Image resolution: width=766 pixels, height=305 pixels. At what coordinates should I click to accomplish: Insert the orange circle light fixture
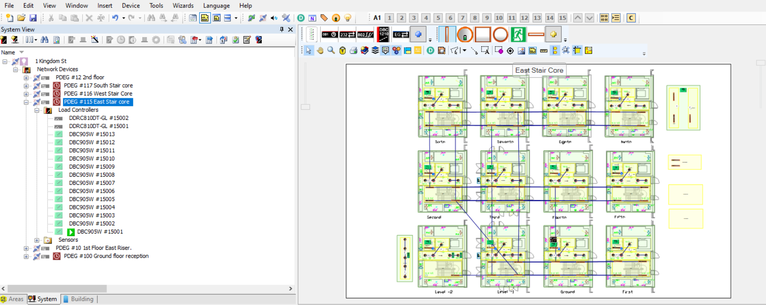(500, 35)
